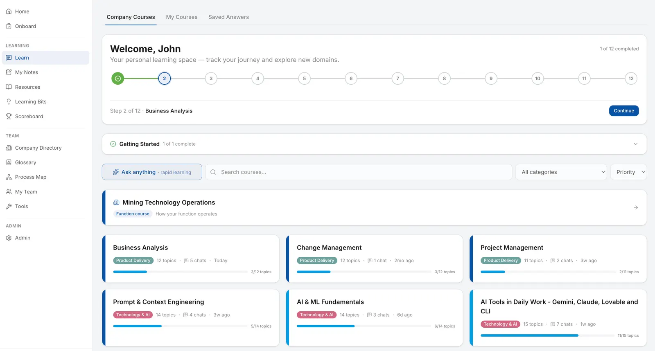This screenshot has height=351, width=655.
Task: Click the My Notes icon
Action: tap(9, 72)
